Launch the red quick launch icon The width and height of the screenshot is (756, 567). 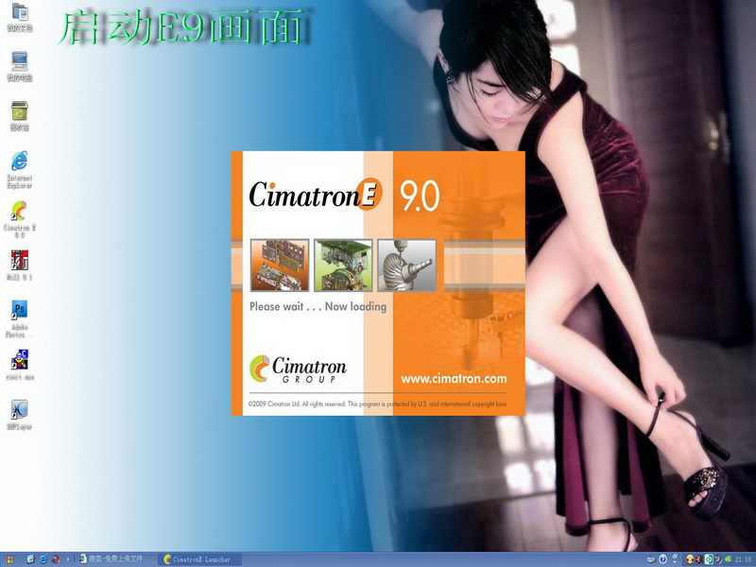[56, 559]
